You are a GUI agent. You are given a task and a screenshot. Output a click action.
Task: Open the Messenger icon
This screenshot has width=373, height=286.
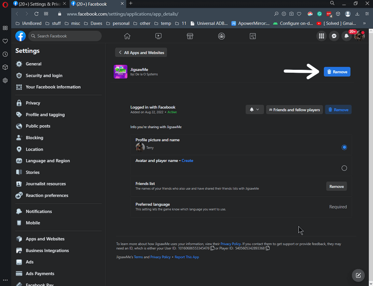point(334,36)
